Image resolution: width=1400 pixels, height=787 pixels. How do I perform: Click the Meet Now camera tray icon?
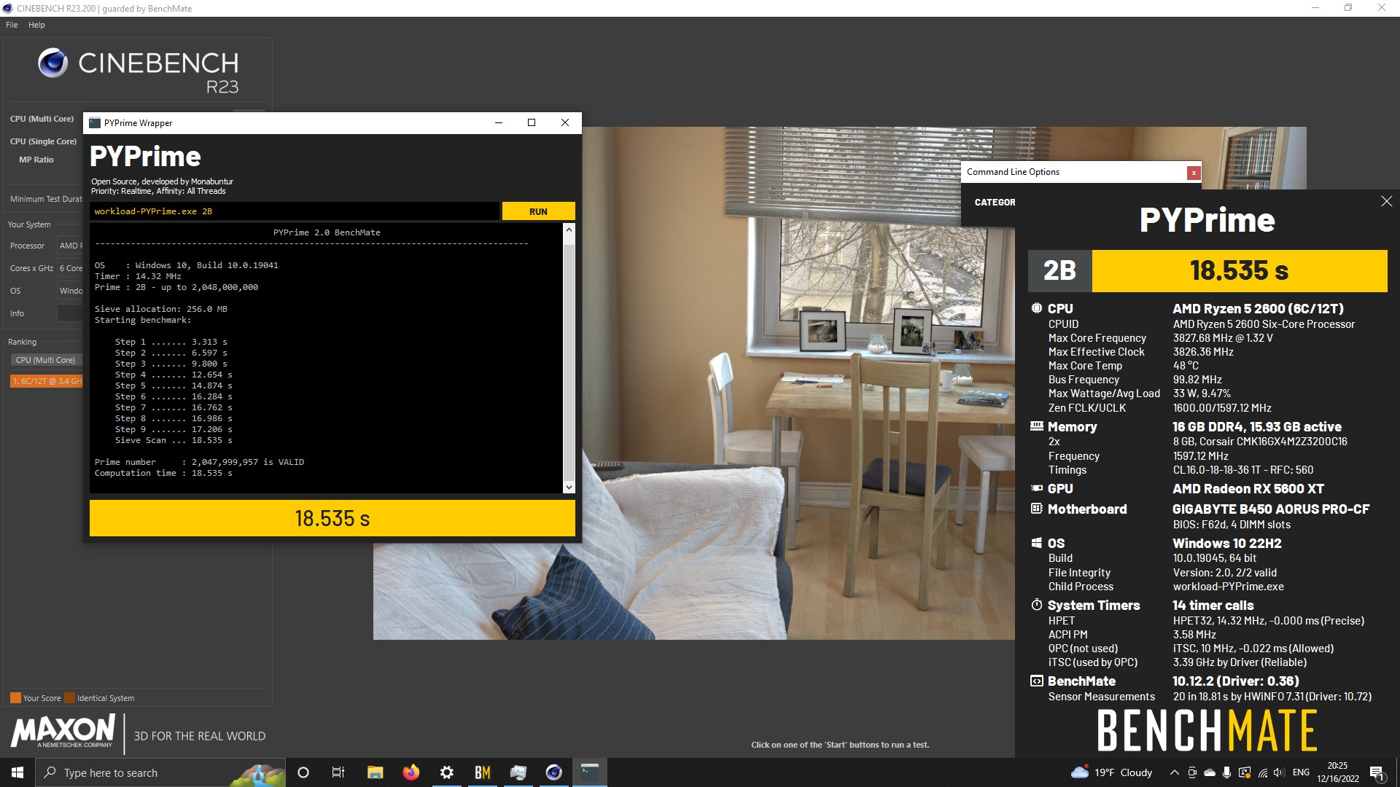pyautogui.click(x=1192, y=772)
